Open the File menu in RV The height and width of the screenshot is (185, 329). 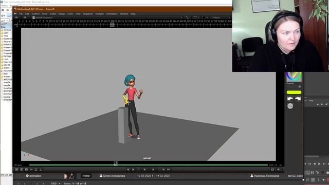[21, 14]
